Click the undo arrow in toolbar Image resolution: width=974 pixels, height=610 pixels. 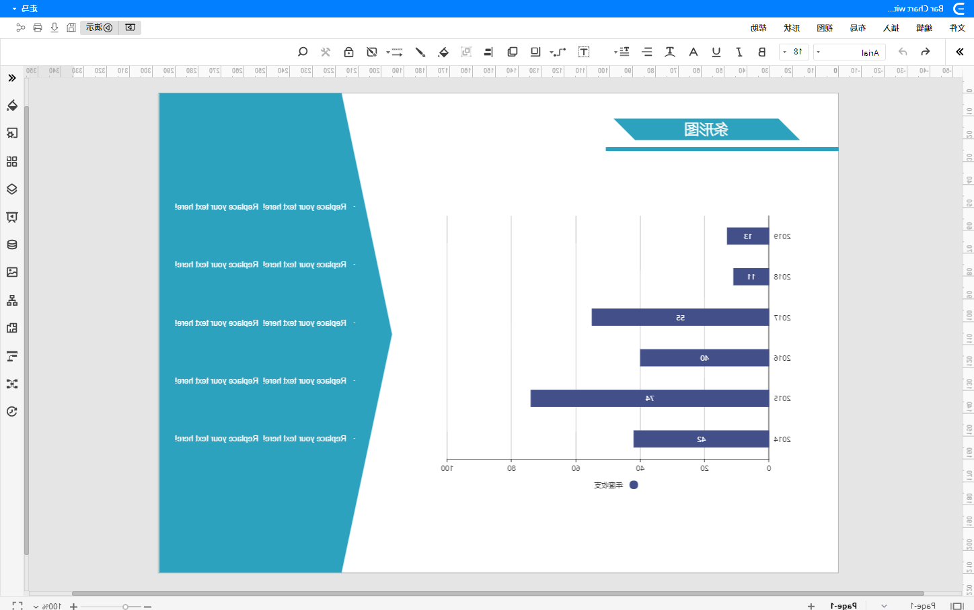(x=903, y=52)
